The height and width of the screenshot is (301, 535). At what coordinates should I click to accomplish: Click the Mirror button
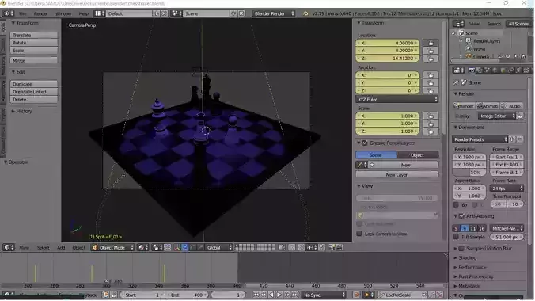coord(34,60)
